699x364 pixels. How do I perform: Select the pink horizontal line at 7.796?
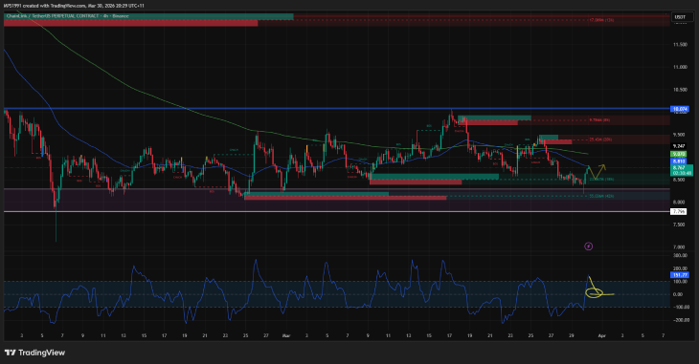(x=336, y=212)
